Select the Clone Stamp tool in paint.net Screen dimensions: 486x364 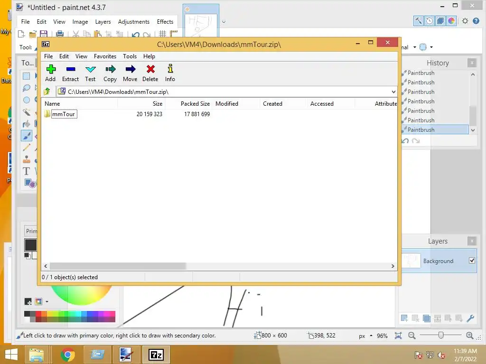tap(27, 159)
